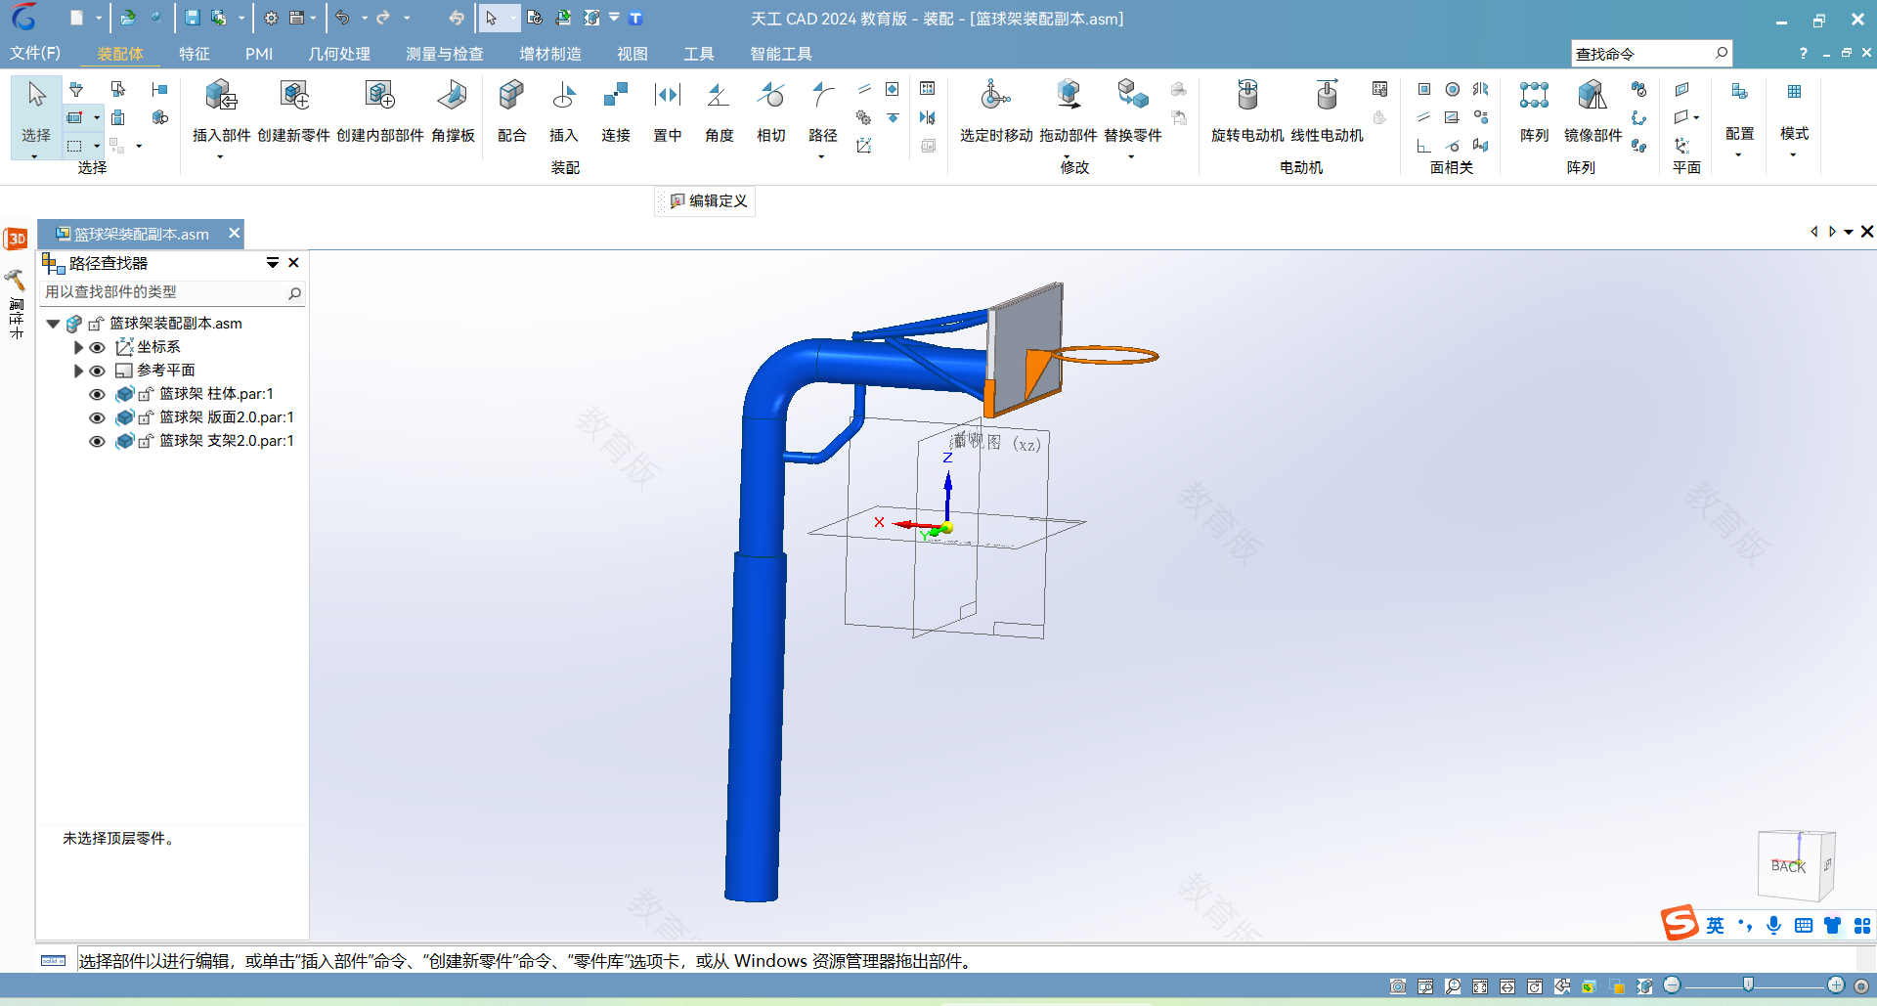This screenshot has width=1877, height=1006.
Task: Click the 线性电动机 linear motor icon
Action: coord(1327,96)
